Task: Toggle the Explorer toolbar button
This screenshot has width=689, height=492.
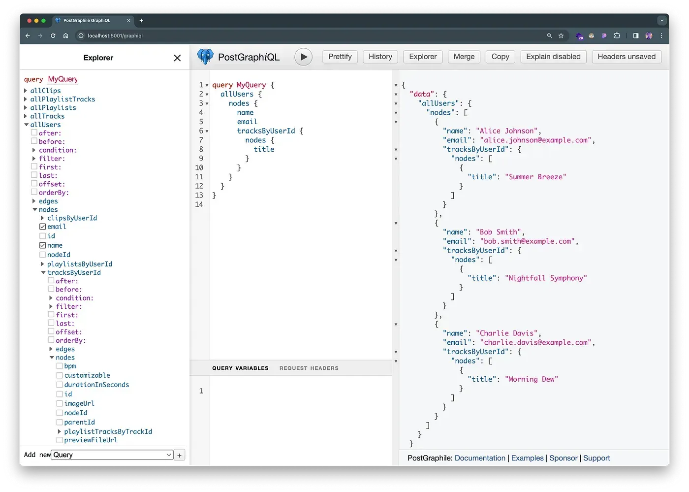Action: click(x=423, y=57)
